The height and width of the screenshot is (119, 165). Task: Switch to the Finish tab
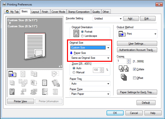coord(45,12)
